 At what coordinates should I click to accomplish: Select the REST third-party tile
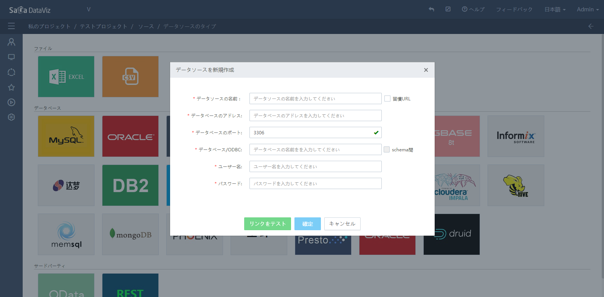pos(130,285)
